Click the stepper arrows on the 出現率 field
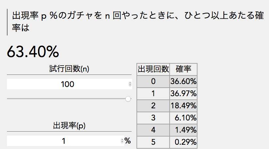The height and width of the screenshot is (149, 269). coord(122,141)
